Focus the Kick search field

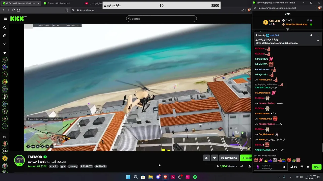point(161,19)
